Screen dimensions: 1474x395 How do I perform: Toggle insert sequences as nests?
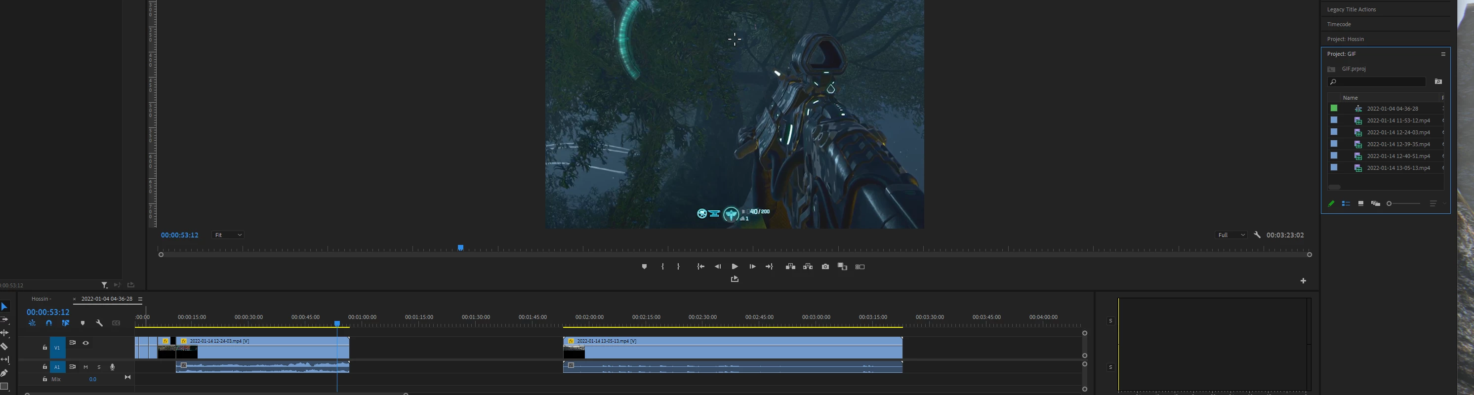click(x=33, y=323)
